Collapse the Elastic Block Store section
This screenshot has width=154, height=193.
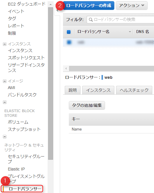[x=5, y=102]
